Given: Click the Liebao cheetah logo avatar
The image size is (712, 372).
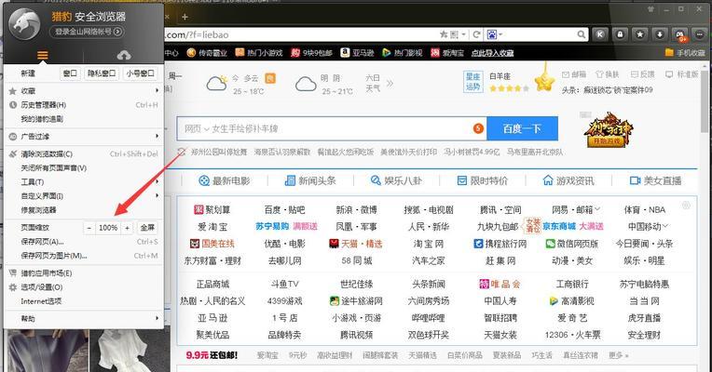Looking at the screenshot, I should pyautogui.click(x=25, y=23).
